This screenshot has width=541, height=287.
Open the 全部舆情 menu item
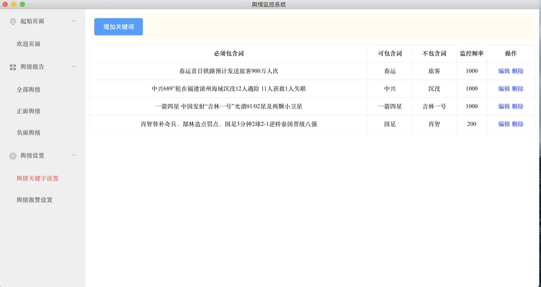(x=28, y=90)
